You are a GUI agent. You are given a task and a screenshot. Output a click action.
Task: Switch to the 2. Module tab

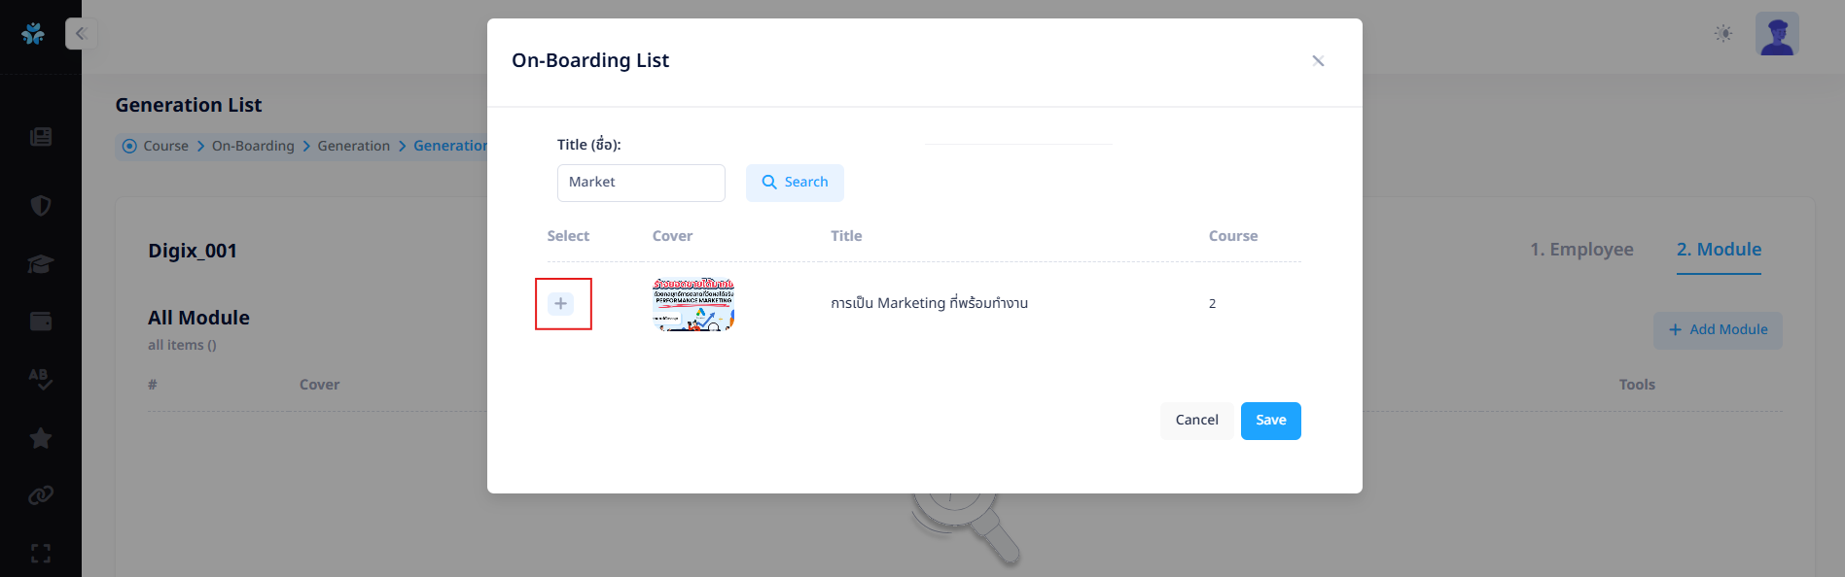(1719, 250)
